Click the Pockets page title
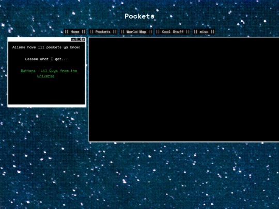 pos(139,17)
